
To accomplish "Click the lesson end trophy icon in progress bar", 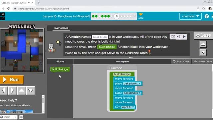I will point(134,16).
